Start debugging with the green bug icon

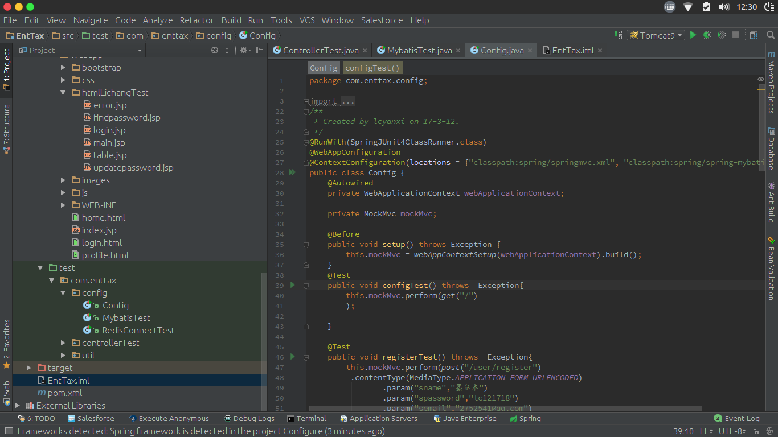(x=707, y=35)
